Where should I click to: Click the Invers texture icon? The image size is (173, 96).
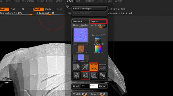click(x=102, y=76)
